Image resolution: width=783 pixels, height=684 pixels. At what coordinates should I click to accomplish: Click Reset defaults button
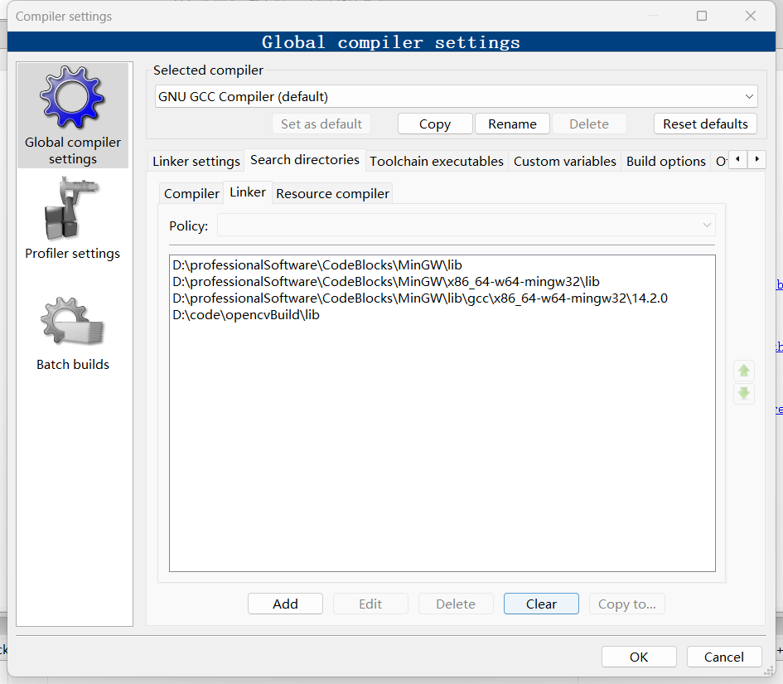pyautogui.click(x=705, y=124)
